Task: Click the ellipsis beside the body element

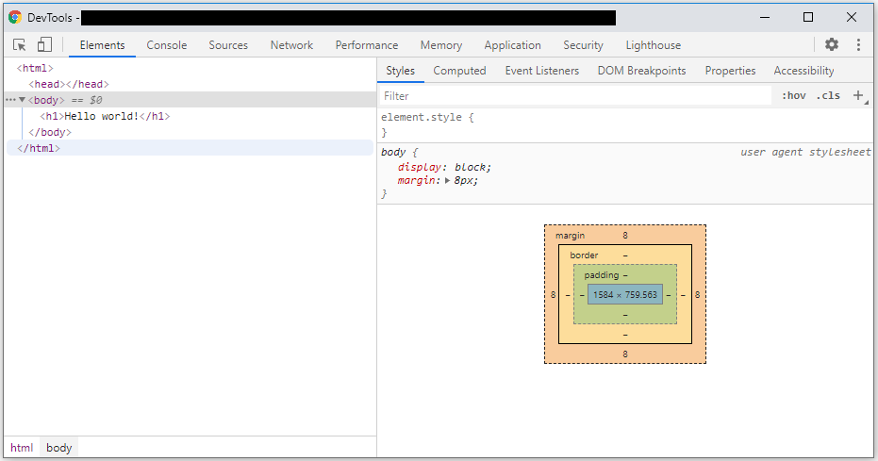Action: click(x=10, y=100)
